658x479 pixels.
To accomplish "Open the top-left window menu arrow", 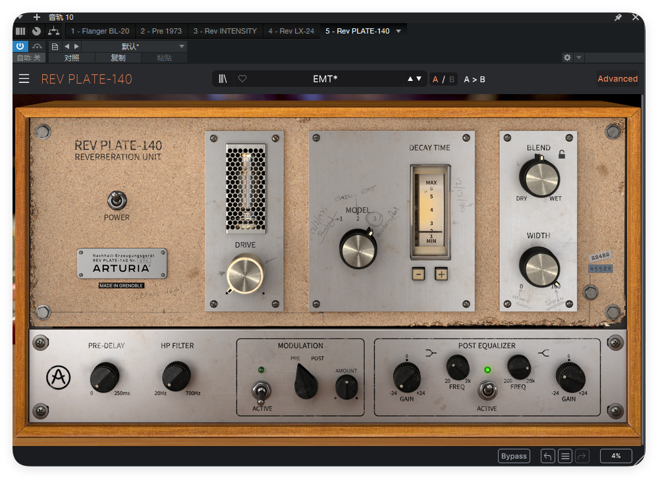I will (19, 16).
